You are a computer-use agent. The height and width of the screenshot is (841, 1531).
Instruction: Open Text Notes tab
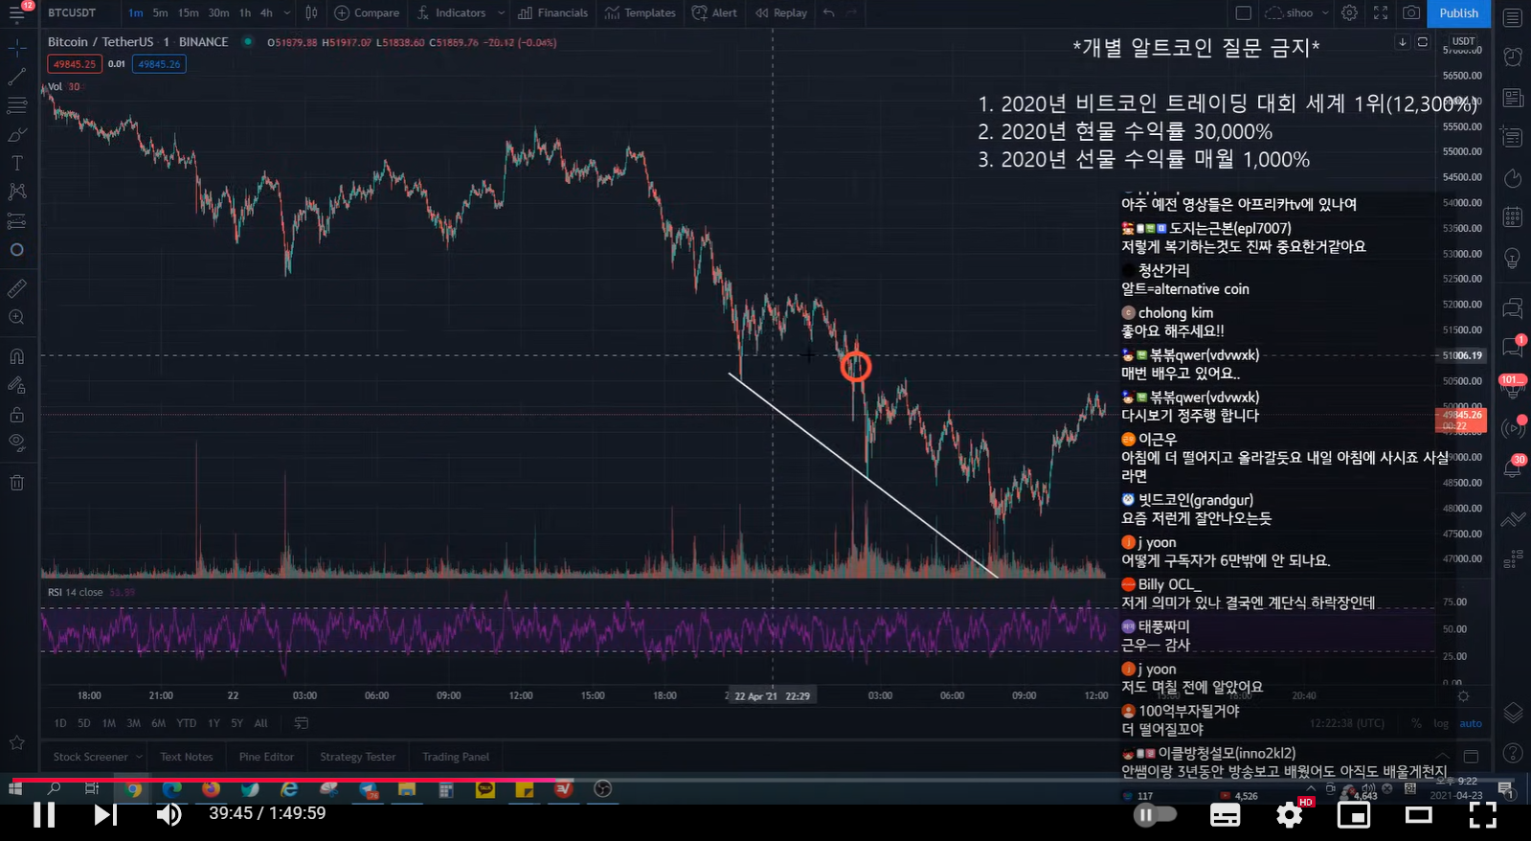187,757
